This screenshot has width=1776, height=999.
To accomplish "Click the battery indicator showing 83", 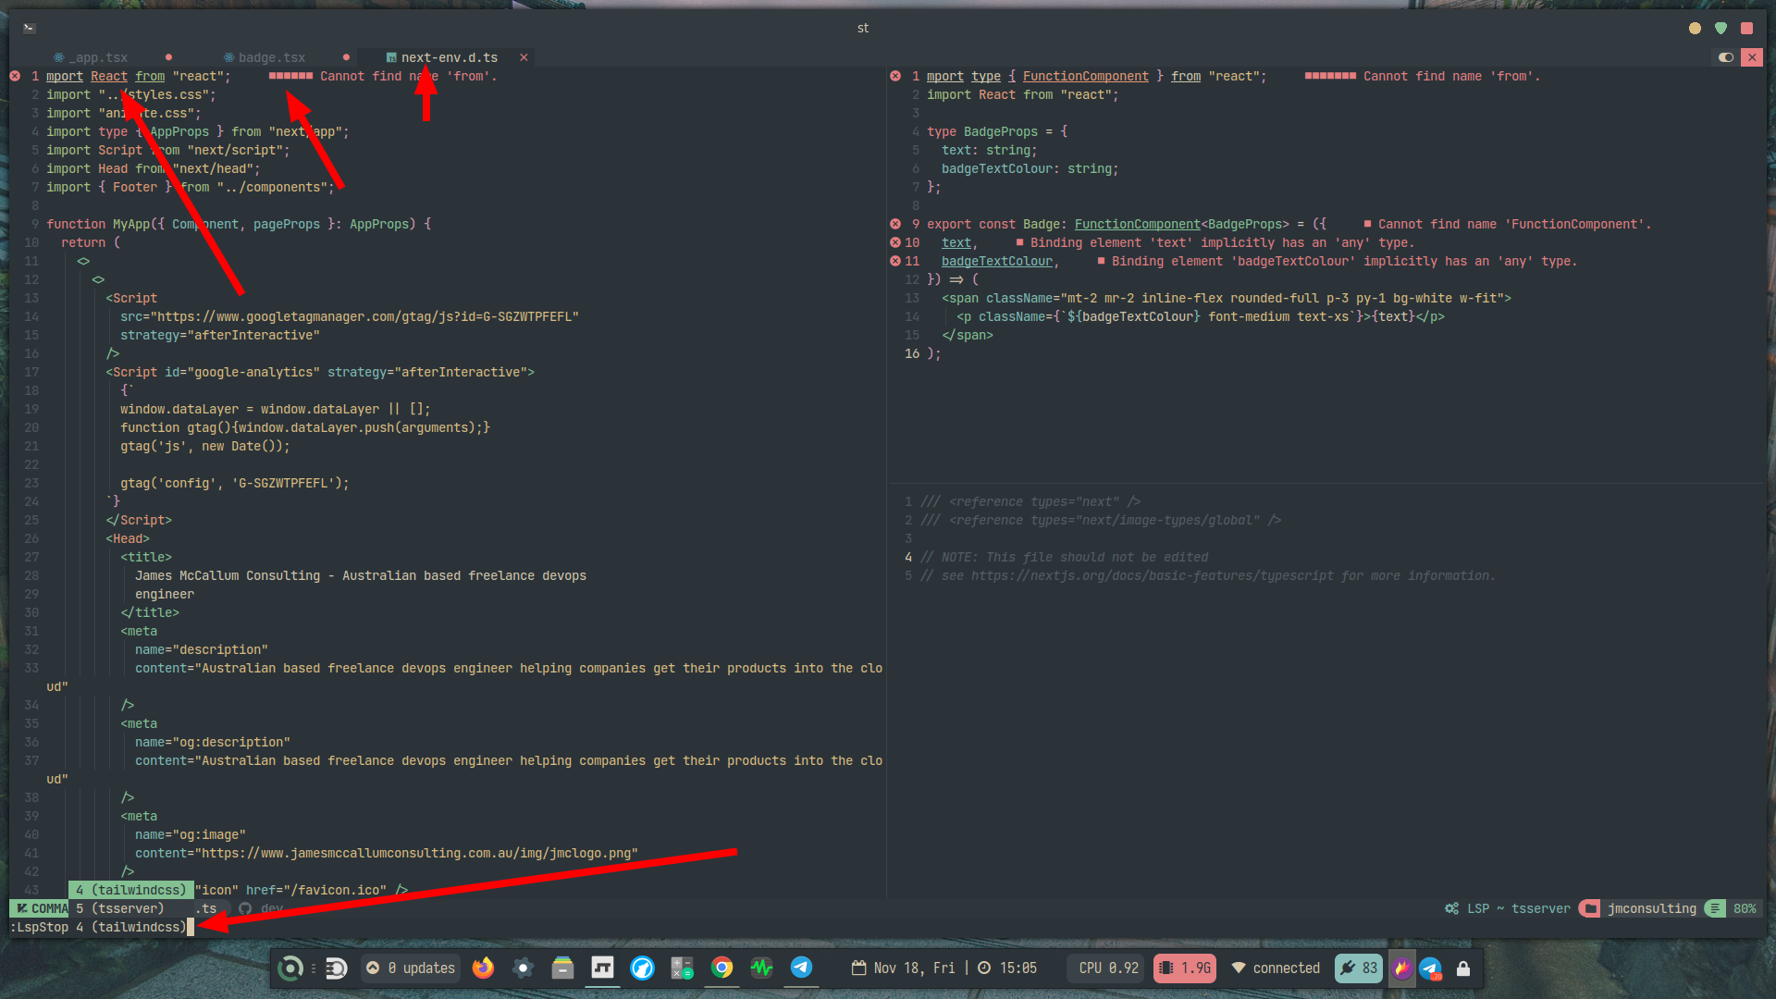I will [1358, 968].
